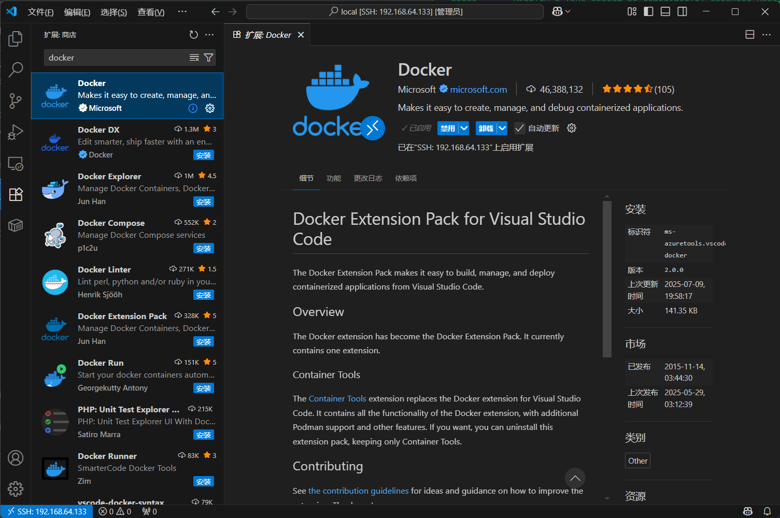Focus the extension search field containing docker
The width and height of the screenshot is (780, 518).
point(117,57)
